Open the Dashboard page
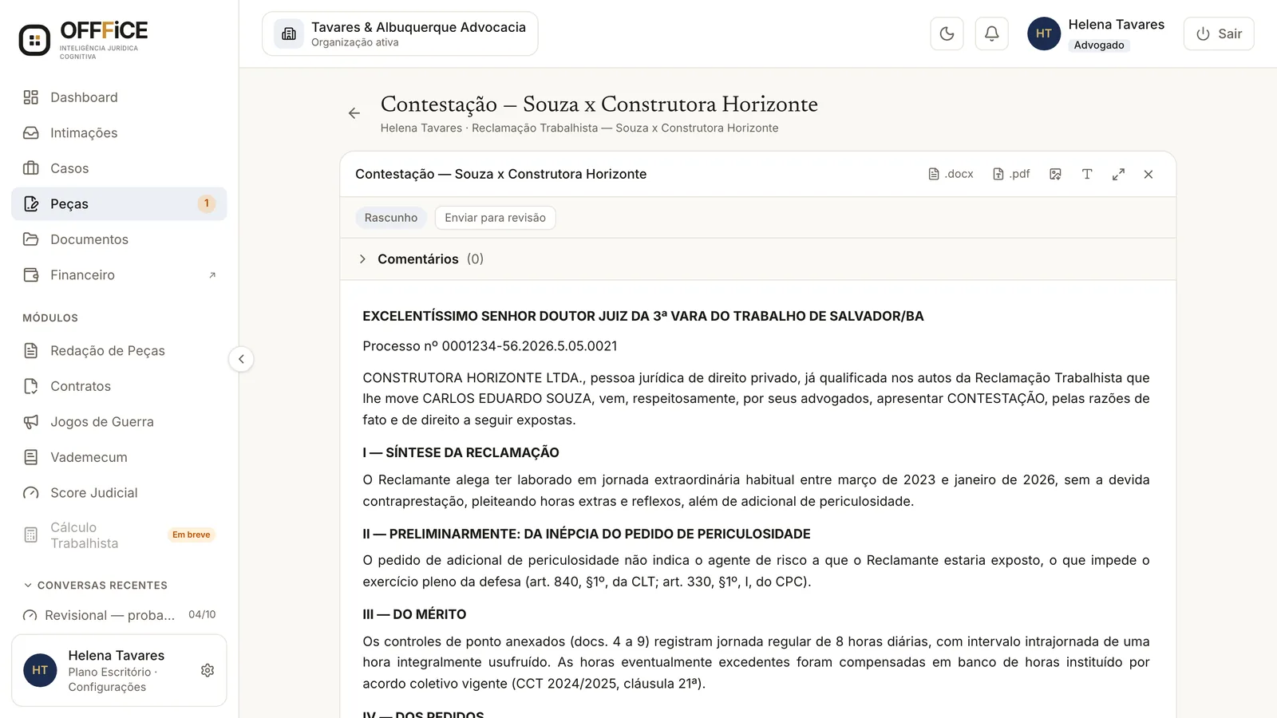The width and height of the screenshot is (1277, 718). (119, 97)
